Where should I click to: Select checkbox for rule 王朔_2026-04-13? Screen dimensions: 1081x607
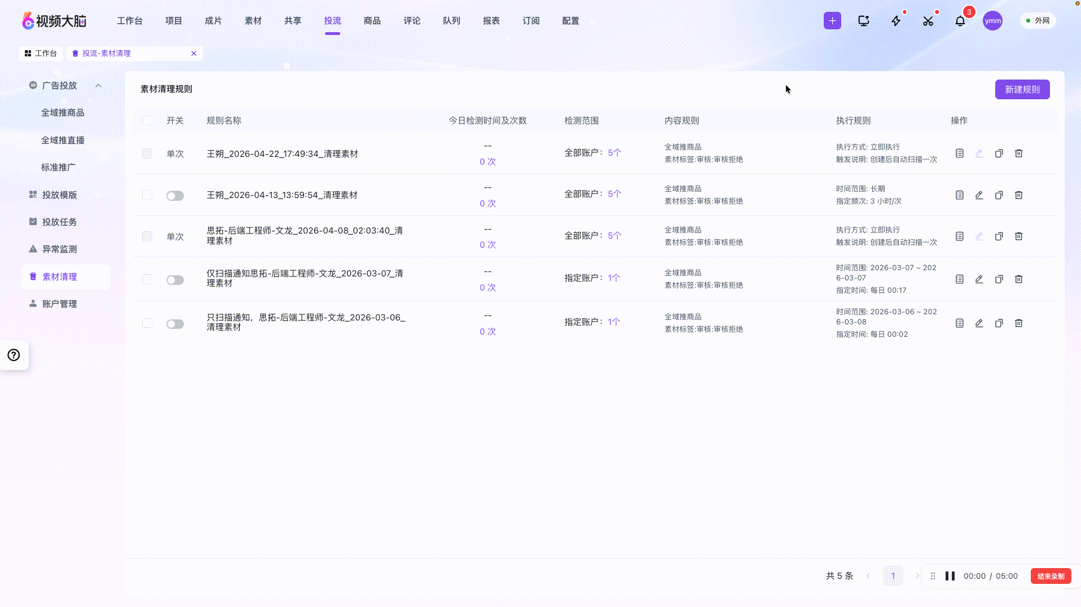coord(147,195)
